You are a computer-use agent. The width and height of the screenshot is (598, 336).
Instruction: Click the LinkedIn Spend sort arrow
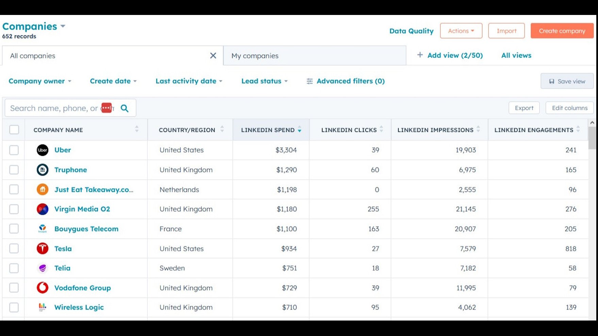coord(299,130)
